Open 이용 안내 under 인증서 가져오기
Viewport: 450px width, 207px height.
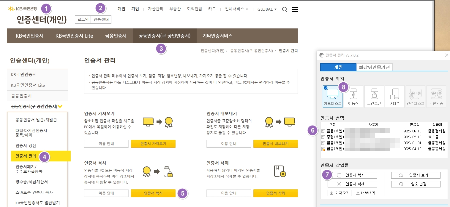click(106, 144)
